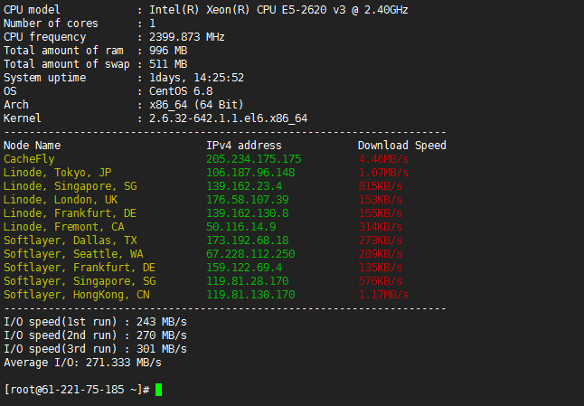
Task: Click the Linode Tokyo IP address
Action: [x=250, y=173]
